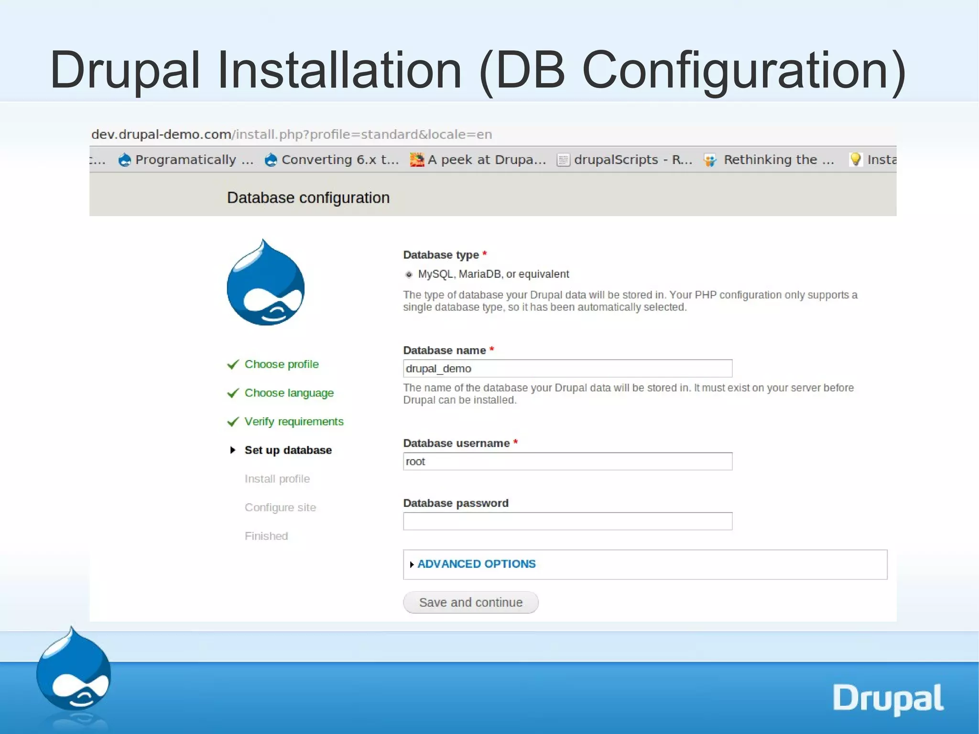Click the Verify requirements step

[294, 422]
